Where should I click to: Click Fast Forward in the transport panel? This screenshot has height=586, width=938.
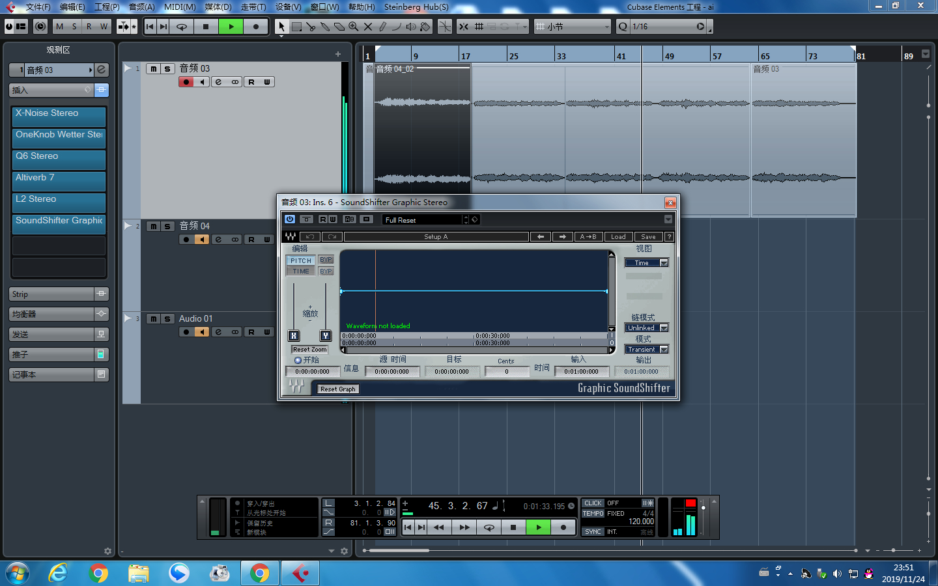464,527
